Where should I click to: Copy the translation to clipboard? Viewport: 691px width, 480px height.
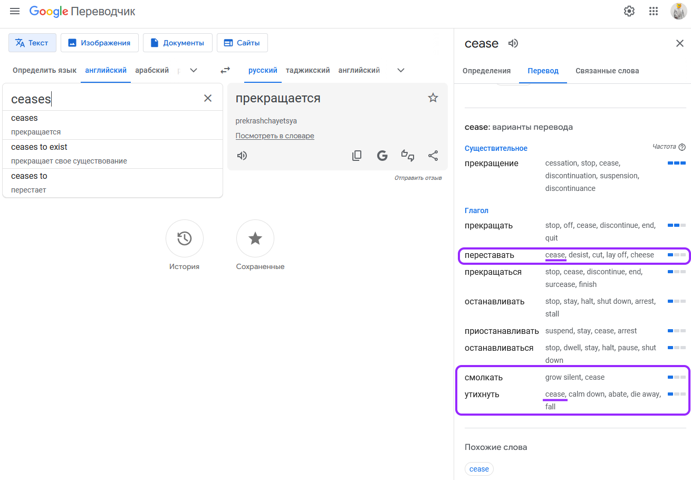tap(357, 156)
